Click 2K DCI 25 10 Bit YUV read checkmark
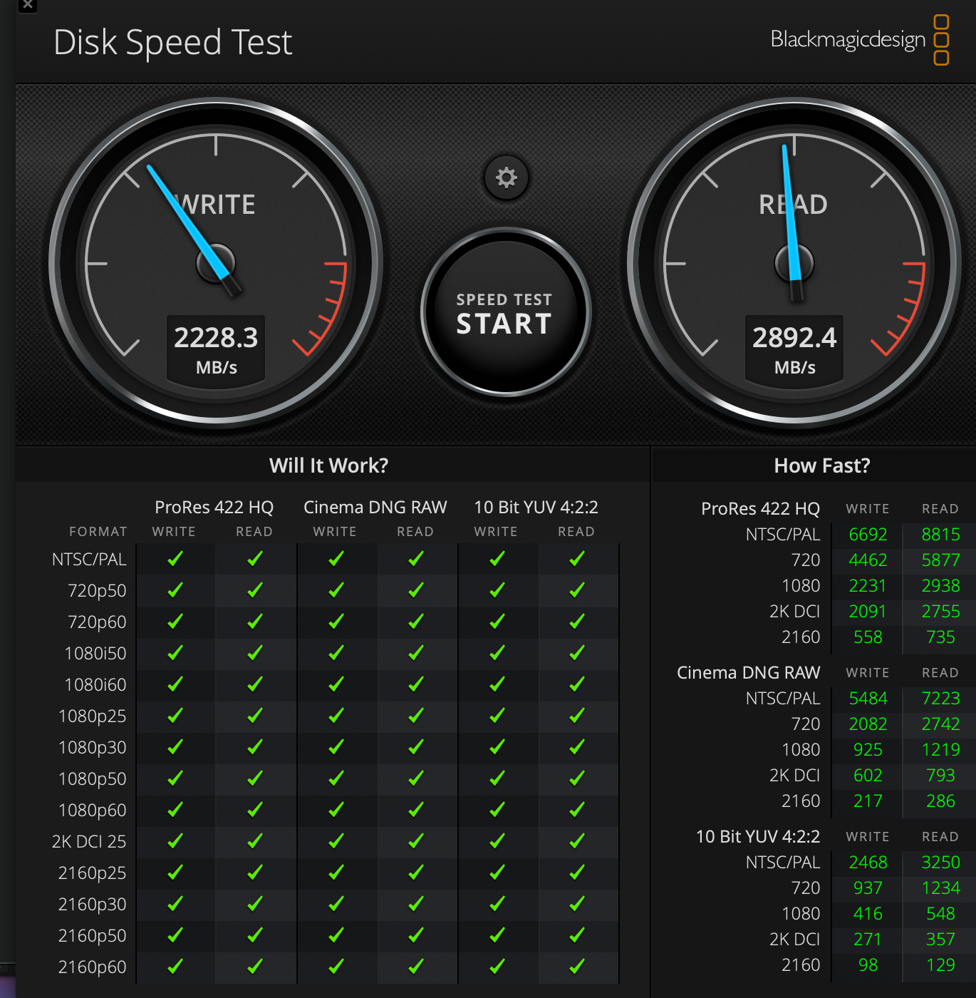The width and height of the screenshot is (976, 998). (577, 841)
